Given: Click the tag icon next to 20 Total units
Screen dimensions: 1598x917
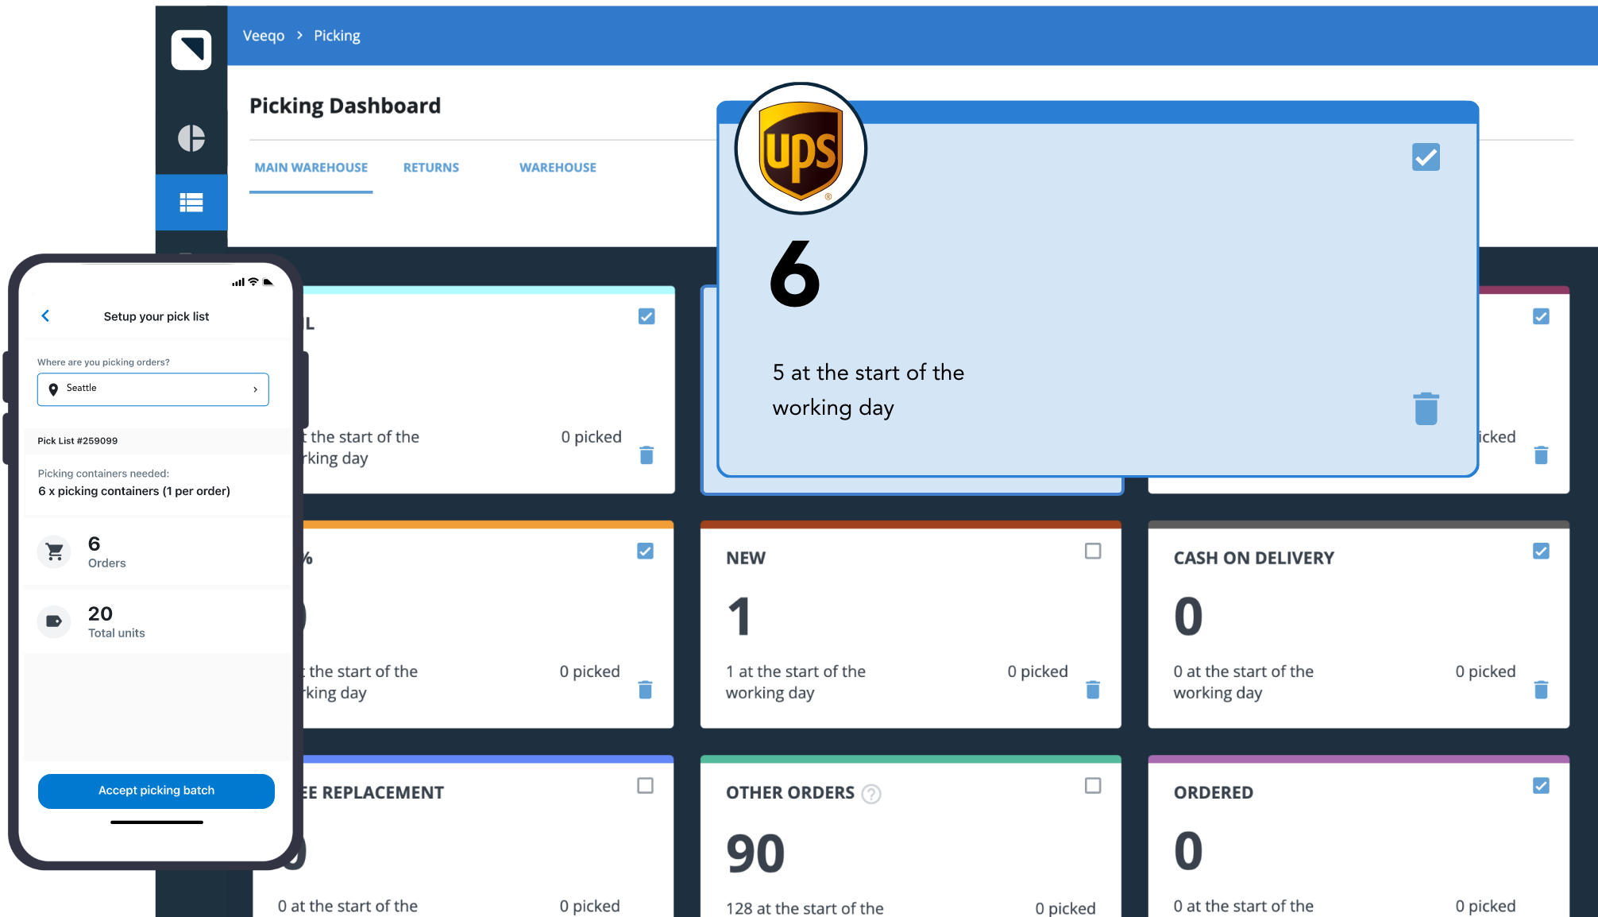Looking at the screenshot, I should point(53,621).
